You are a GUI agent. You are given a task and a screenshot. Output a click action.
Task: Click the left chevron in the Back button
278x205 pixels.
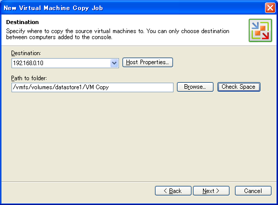pos(165,191)
